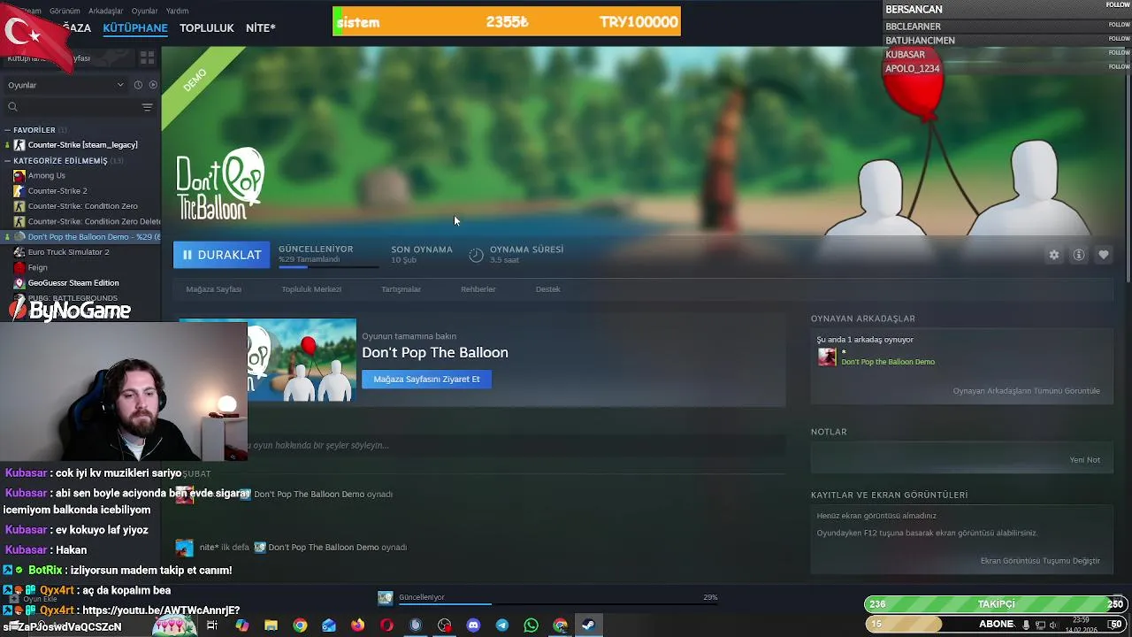Select Euro Truck Simulator 2
Image resolution: width=1132 pixels, height=637 pixels.
pyautogui.click(x=68, y=252)
